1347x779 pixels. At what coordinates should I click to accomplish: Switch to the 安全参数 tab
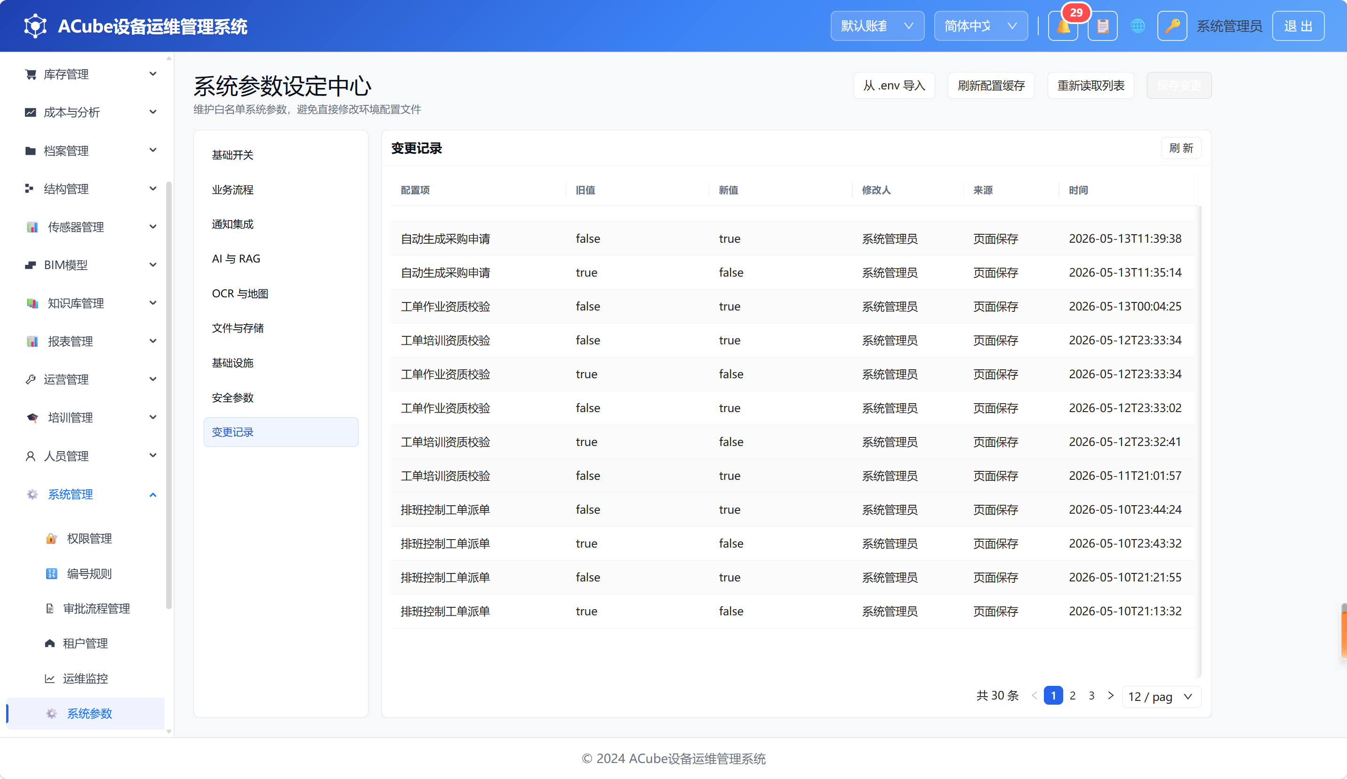(x=281, y=397)
